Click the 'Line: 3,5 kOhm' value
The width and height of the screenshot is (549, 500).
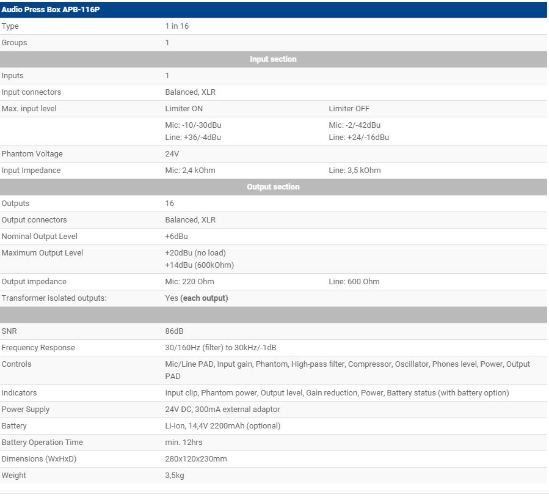coord(355,171)
